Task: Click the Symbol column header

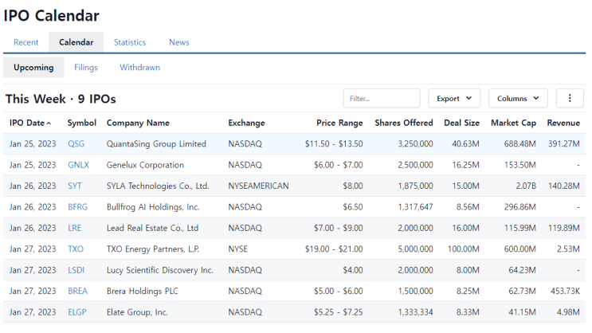Action: point(81,123)
